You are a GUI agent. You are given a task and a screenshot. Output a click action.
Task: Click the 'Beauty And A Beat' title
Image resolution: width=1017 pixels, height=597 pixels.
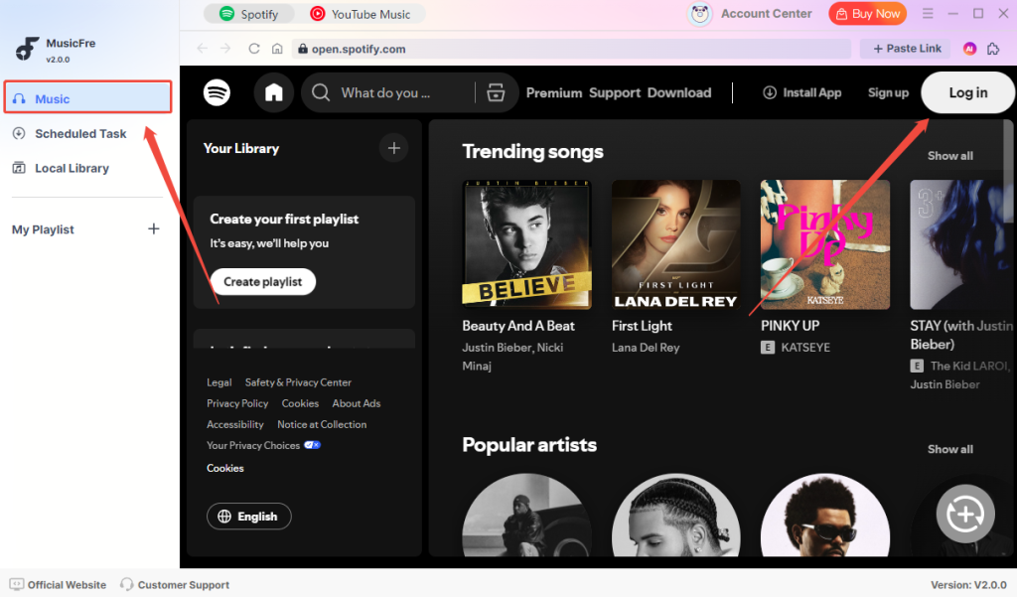(x=518, y=326)
